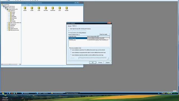Click the Databases folder icon in the tree

[9, 11]
